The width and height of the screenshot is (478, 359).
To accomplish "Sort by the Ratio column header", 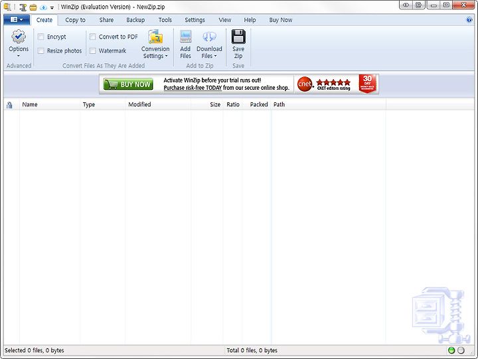I will coord(232,104).
